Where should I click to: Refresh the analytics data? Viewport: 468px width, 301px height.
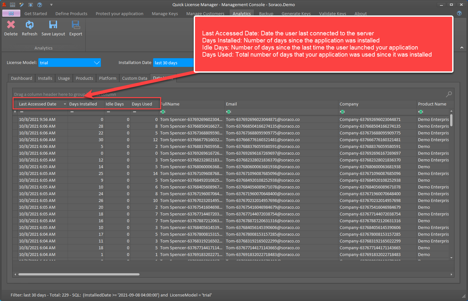coord(30,25)
